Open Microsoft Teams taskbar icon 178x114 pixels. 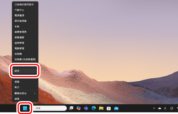pyautogui.click(x=86, y=108)
